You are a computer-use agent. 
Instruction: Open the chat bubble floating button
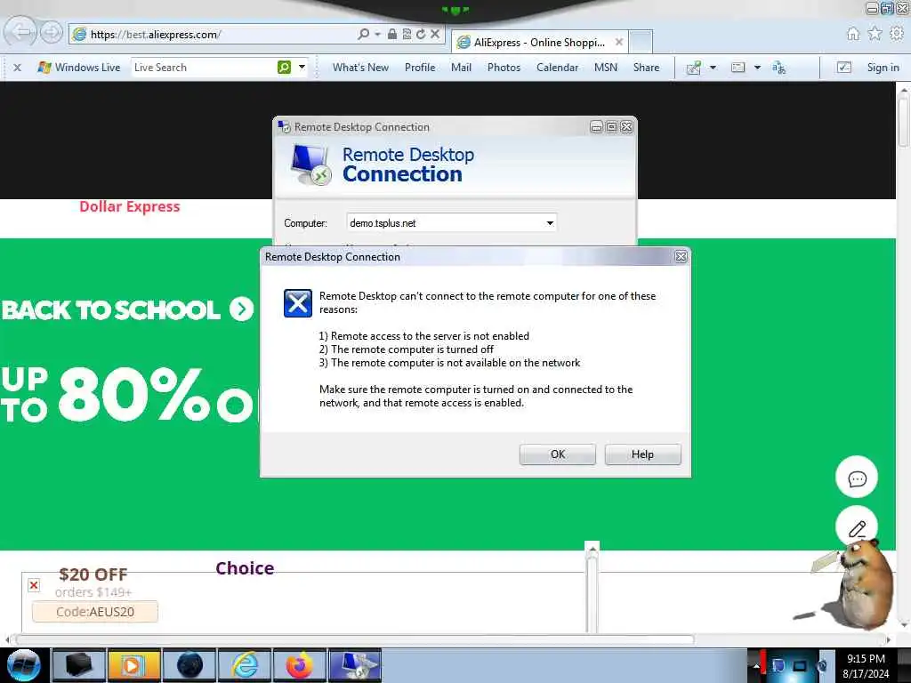point(857,478)
